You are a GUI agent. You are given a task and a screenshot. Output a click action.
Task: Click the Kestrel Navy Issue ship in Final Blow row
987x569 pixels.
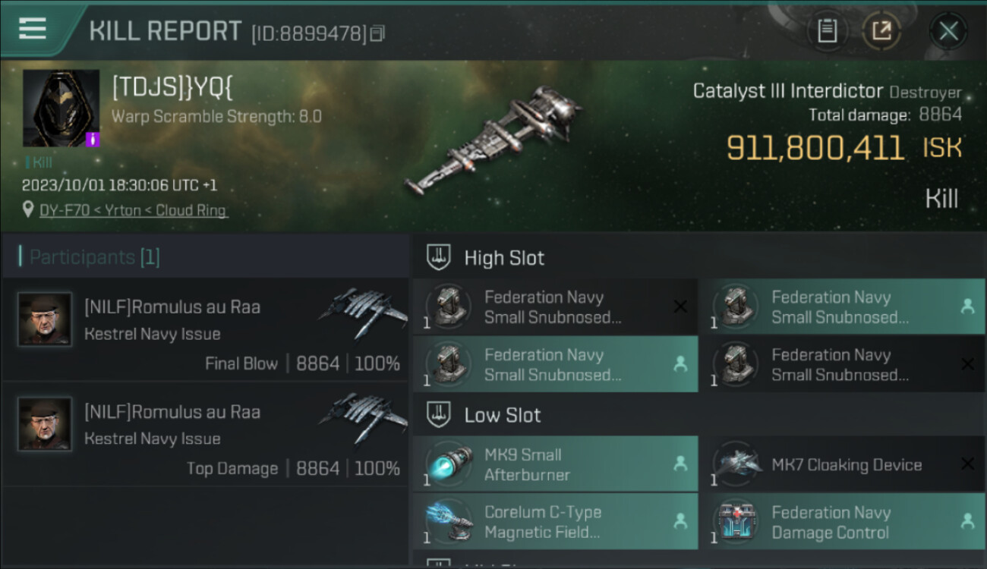point(363,312)
